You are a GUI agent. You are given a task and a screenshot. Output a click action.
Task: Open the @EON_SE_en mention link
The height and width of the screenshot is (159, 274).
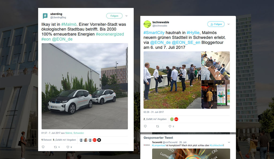(186, 42)
